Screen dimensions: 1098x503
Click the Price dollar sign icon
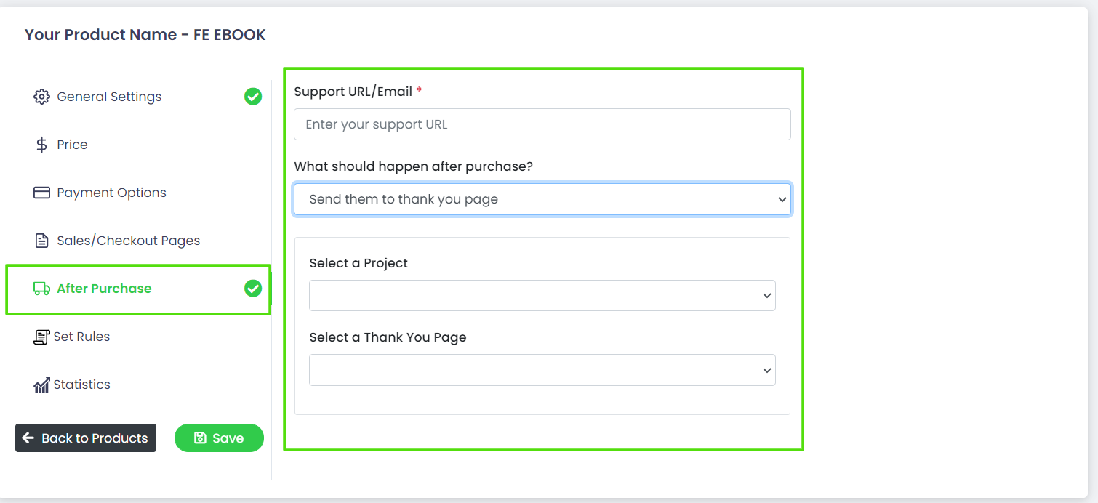coord(41,145)
